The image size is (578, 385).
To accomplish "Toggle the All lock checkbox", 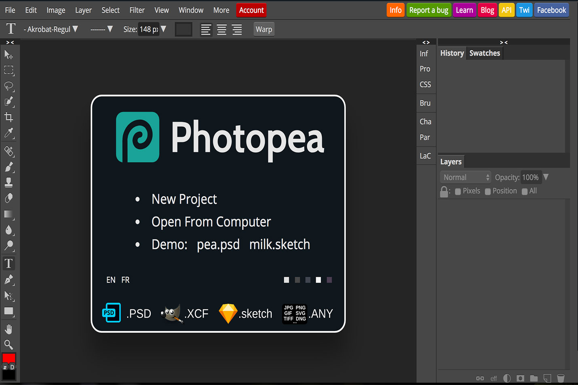I will pos(525,191).
